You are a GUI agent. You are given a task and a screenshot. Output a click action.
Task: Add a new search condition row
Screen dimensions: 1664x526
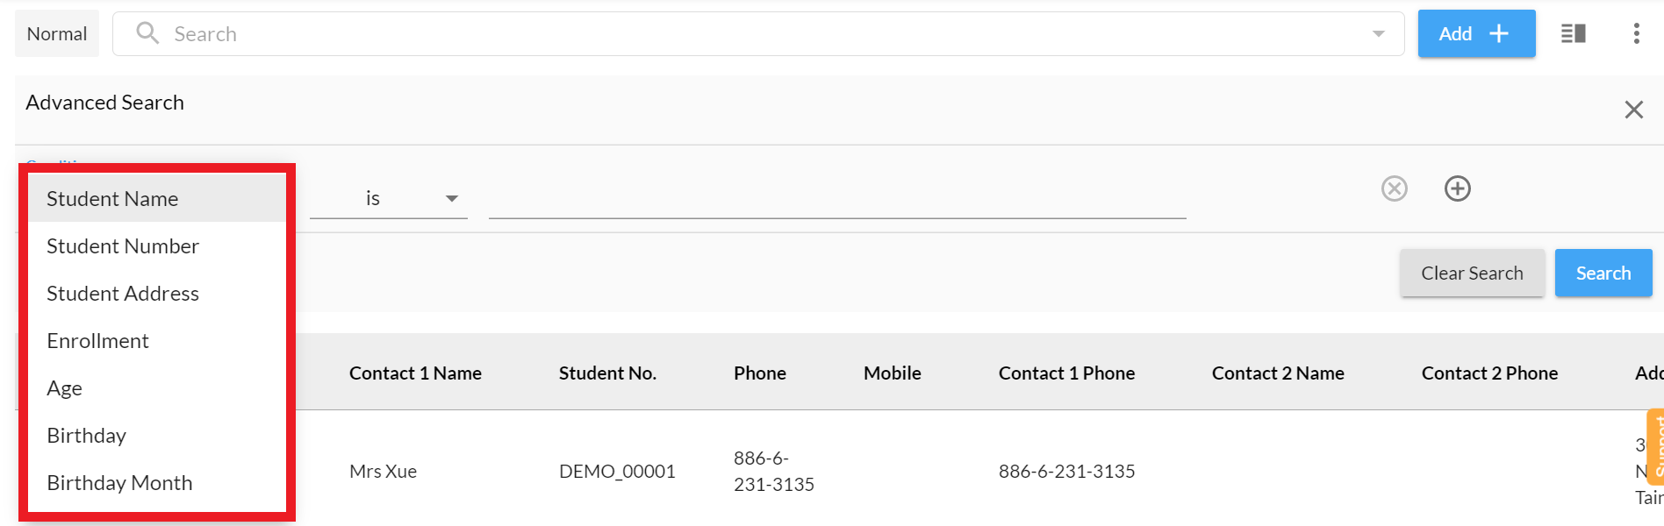click(x=1457, y=188)
